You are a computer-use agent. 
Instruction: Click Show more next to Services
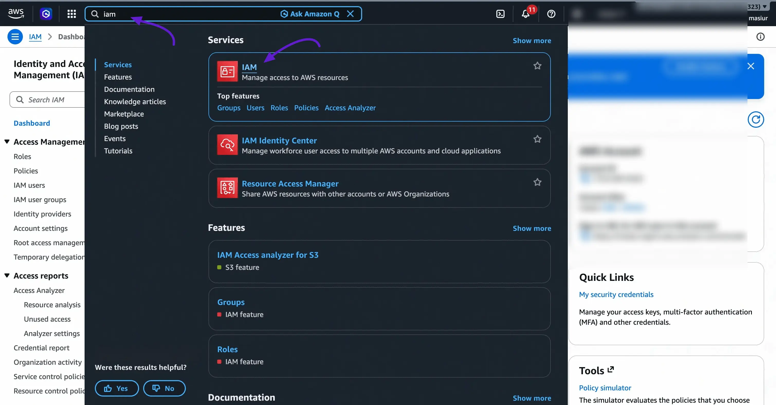532,41
